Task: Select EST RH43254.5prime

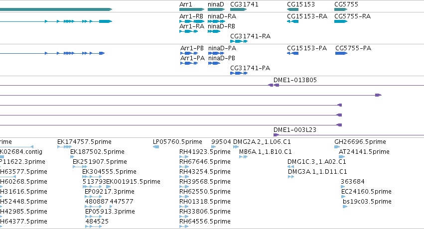Action: tap(205, 172)
